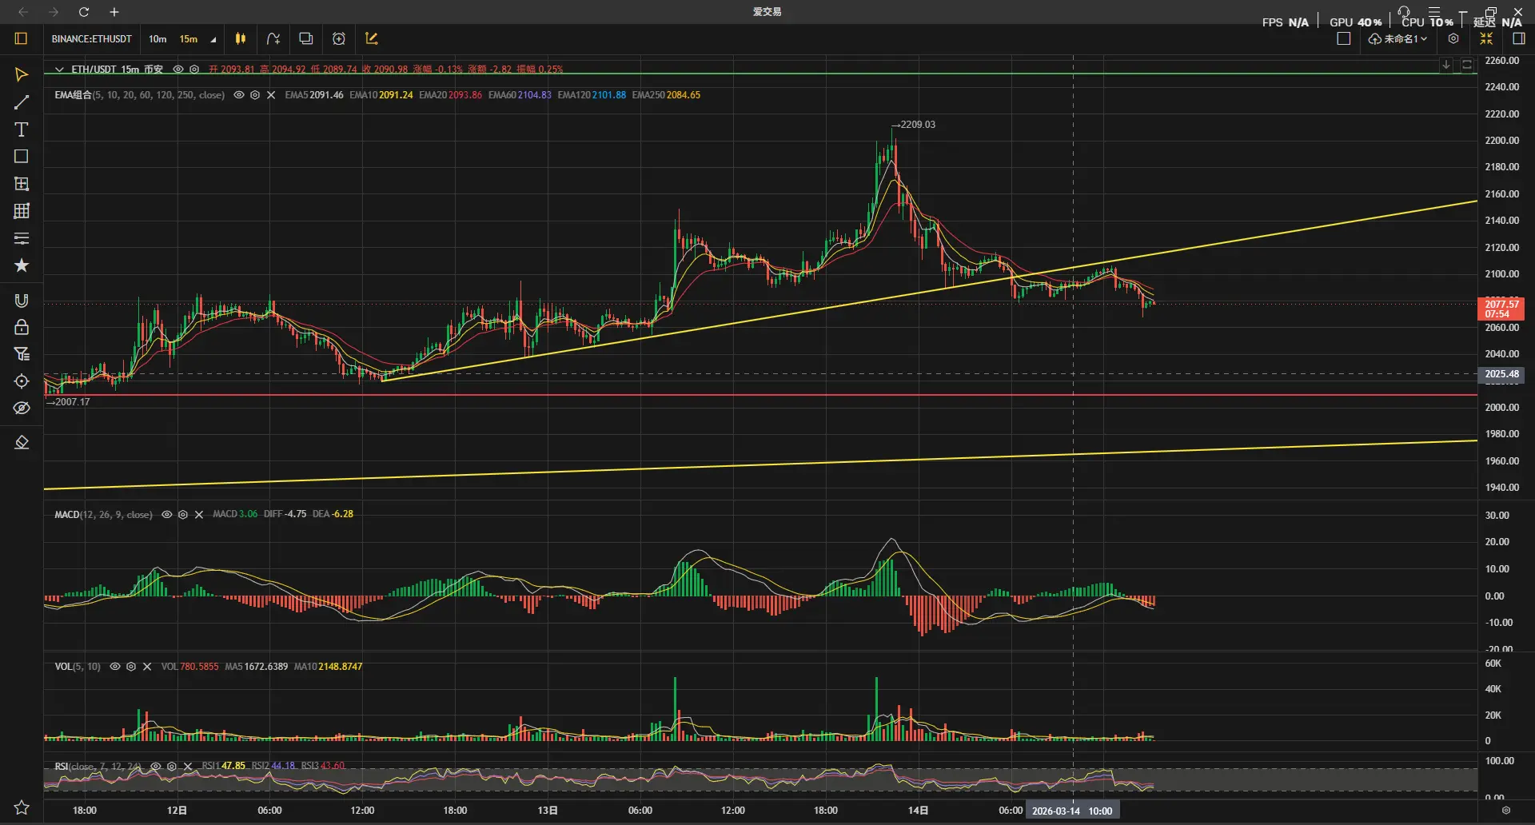This screenshot has width=1535, height=825.
Task: Open a new tab with plus icon
Action: [114, 12]
